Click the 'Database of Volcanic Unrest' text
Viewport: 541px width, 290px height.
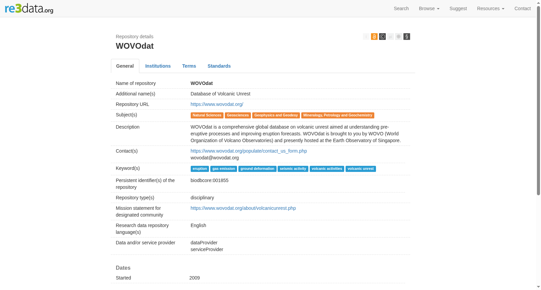220,94
